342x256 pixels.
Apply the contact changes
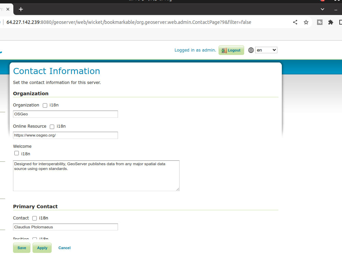[42, 248]
